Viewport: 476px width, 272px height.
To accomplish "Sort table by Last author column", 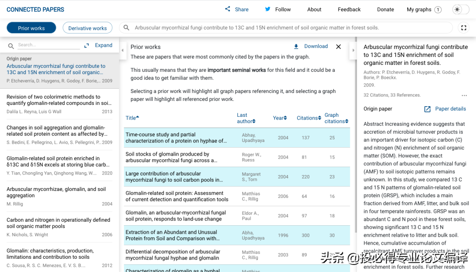I will 246,118.
